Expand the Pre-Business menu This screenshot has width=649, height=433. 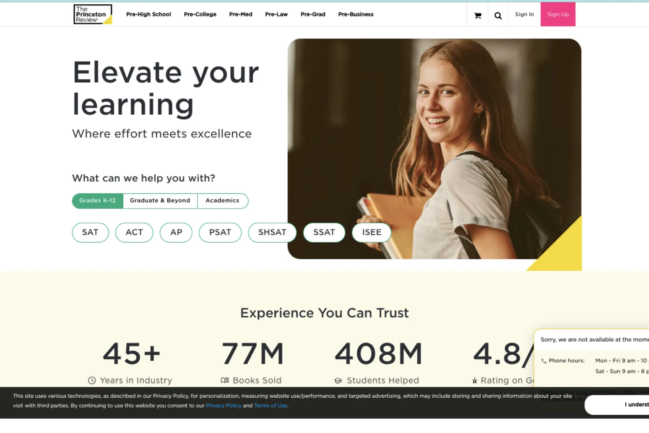[356, 14]
